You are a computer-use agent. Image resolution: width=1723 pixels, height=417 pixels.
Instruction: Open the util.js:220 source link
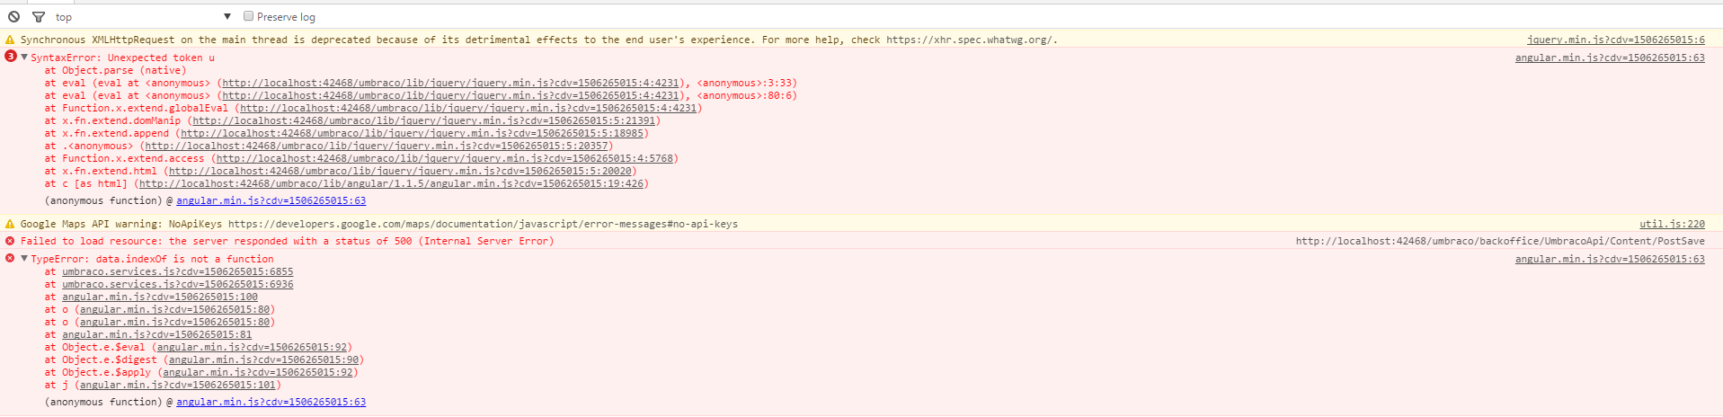(x=1672, y=224)
